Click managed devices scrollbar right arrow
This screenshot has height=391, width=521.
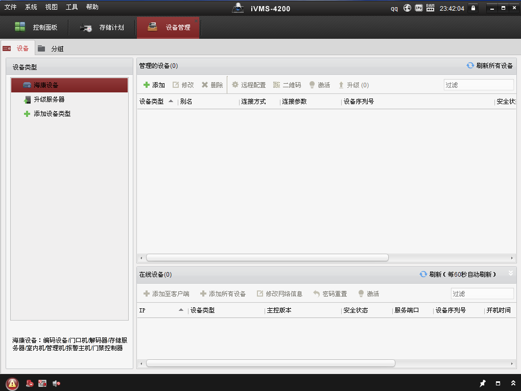pos(512,258)
